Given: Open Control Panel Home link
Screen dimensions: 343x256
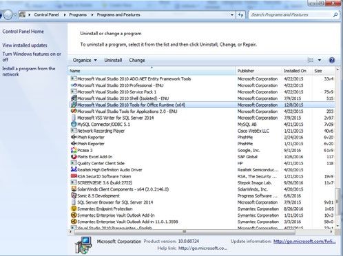Looking at the screenshot, I should tap(23, 32).
